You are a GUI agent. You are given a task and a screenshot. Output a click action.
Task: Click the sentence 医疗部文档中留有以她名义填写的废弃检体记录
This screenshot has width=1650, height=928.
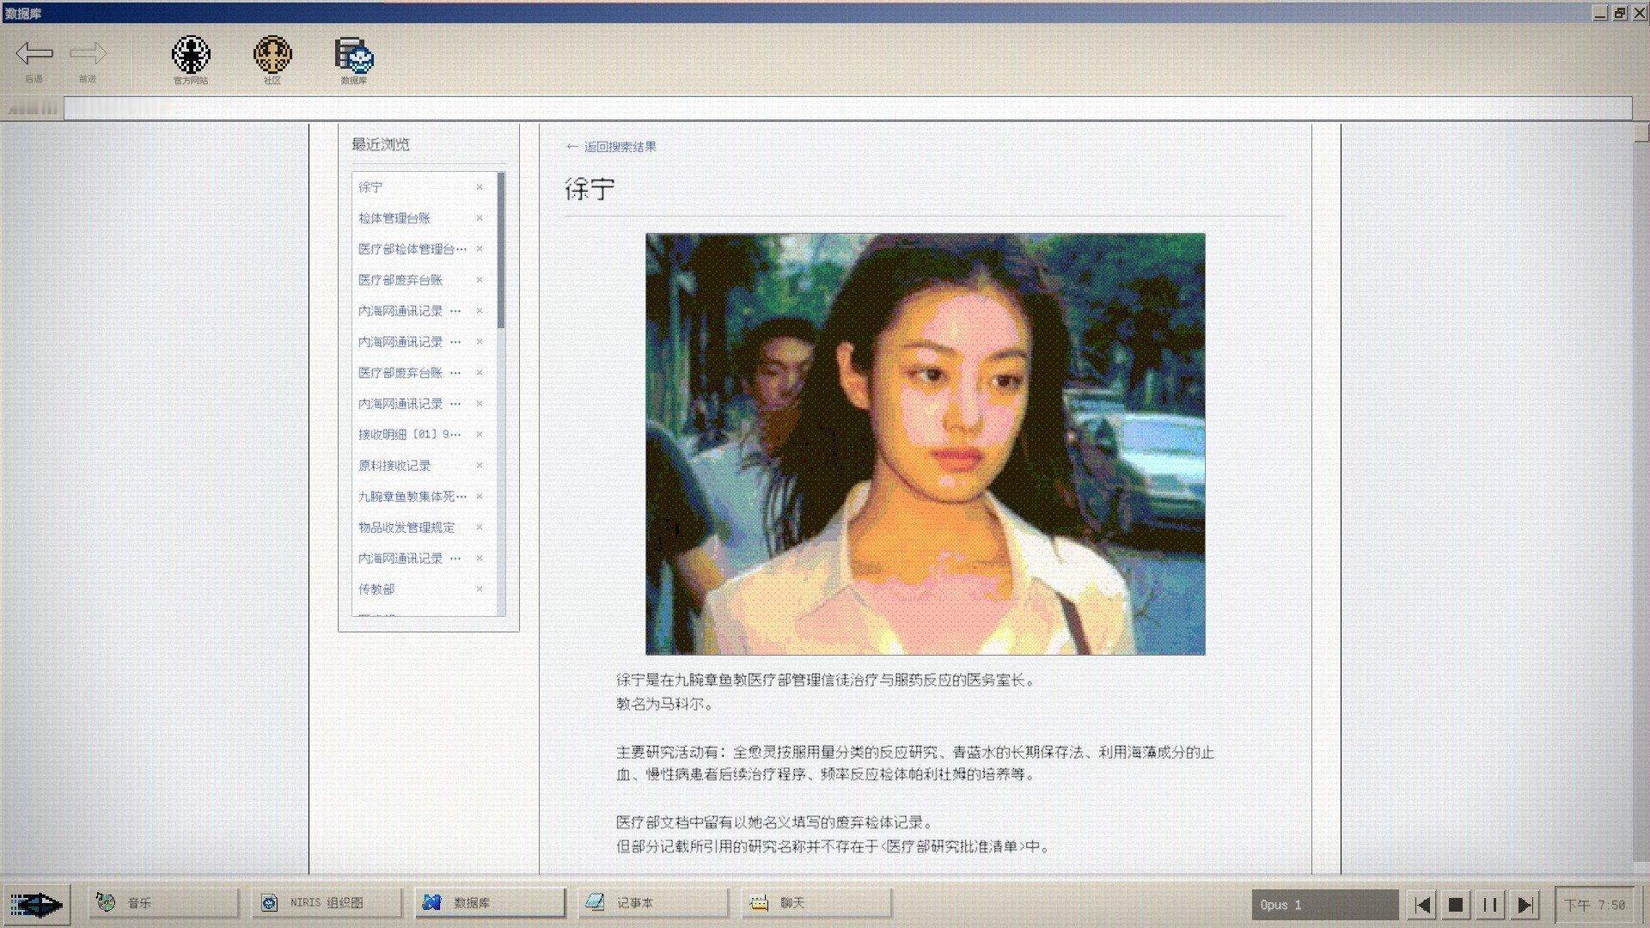[774, 822]
